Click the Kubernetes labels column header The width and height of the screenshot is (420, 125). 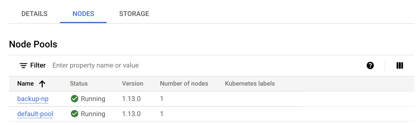click(x=250, y=84)
